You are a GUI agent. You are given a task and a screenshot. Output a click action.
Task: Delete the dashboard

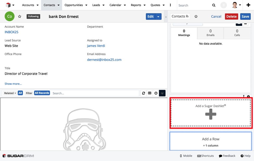point(232,16)
